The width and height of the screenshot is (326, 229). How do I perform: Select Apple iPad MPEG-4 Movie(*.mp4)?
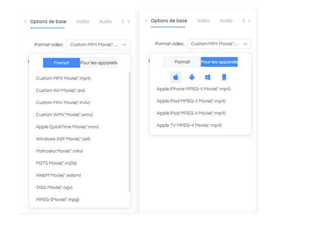point(191,101)
